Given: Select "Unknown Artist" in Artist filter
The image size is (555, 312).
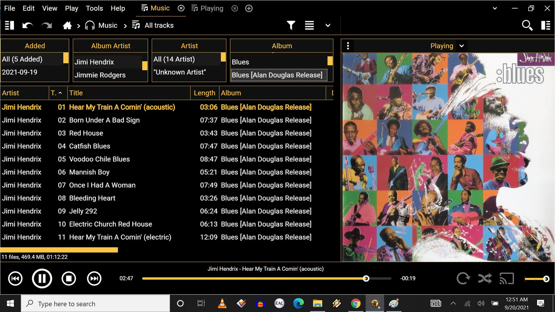Looking at the screenshot, I should pyautogui.click(x=186, y=72).
